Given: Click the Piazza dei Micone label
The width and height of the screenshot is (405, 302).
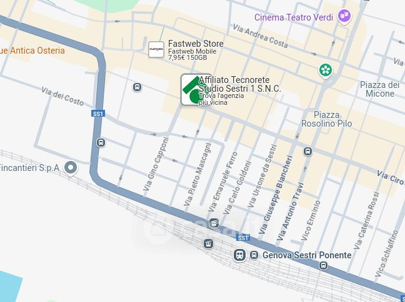Looking at the screenshot, I should click(380, 89).
